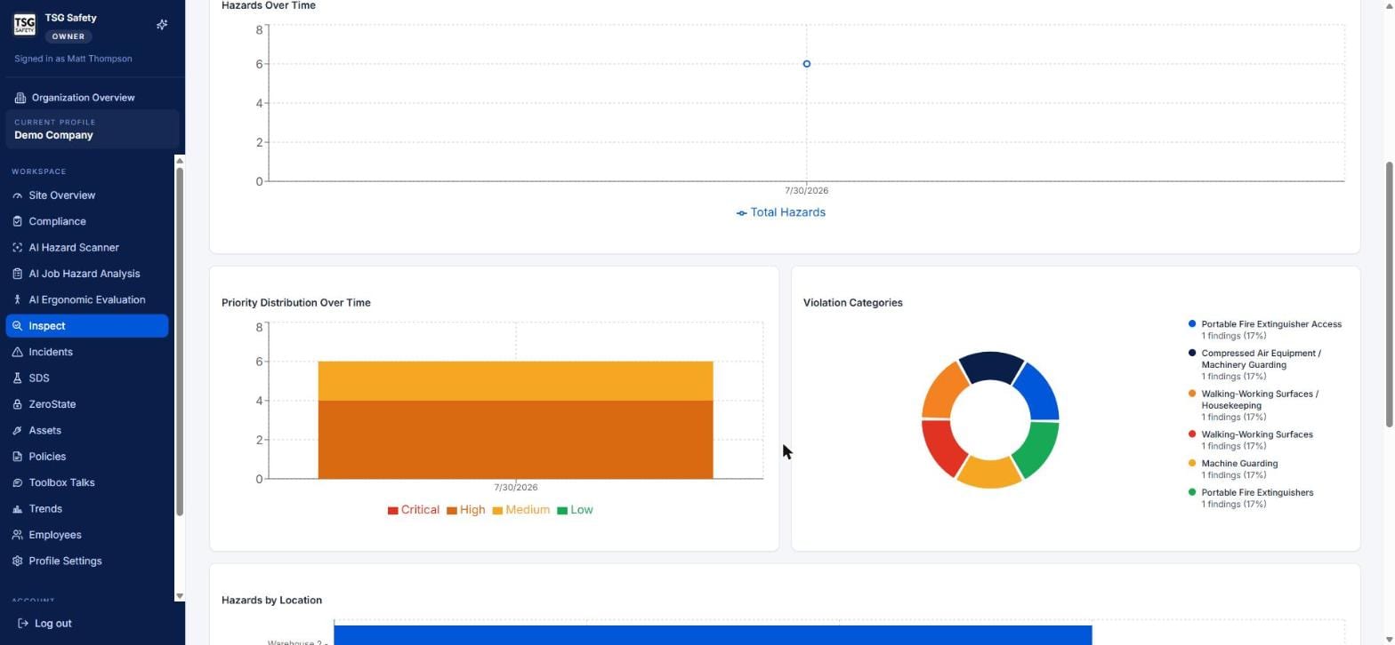The image size is (1395, 645).
Task: Click the Warehouse 2 blue location bar
Action: 713,635
